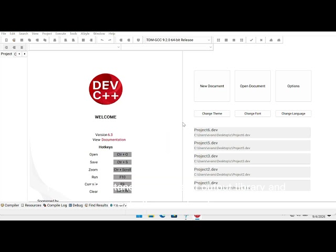Screen dimensions: 336x252
Task: Click the 9/4/2026 date in taskbar
Action: point(319,217)
